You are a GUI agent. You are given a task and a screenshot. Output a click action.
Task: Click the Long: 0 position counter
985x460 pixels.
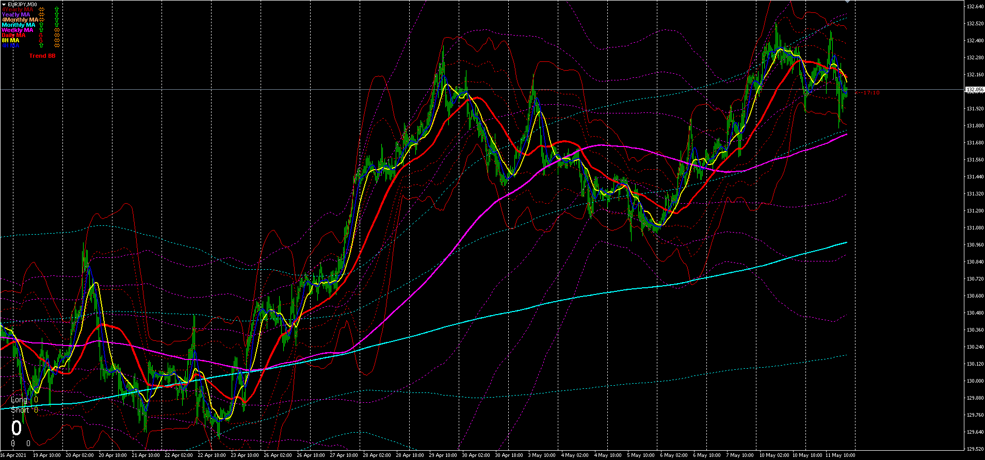(x=24, y=400)
